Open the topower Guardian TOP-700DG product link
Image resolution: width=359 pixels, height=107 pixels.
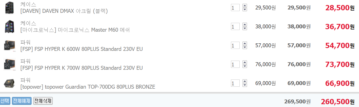(88, 87)
